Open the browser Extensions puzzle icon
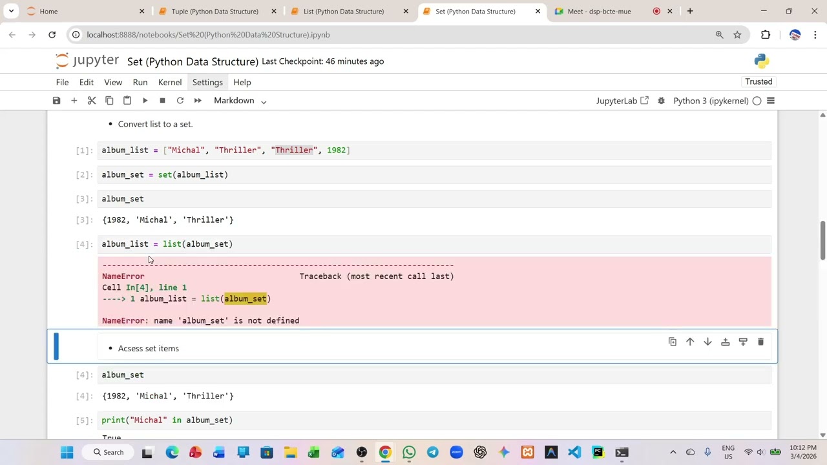Viewport: 827px width, 465px height. pos(766,35)
